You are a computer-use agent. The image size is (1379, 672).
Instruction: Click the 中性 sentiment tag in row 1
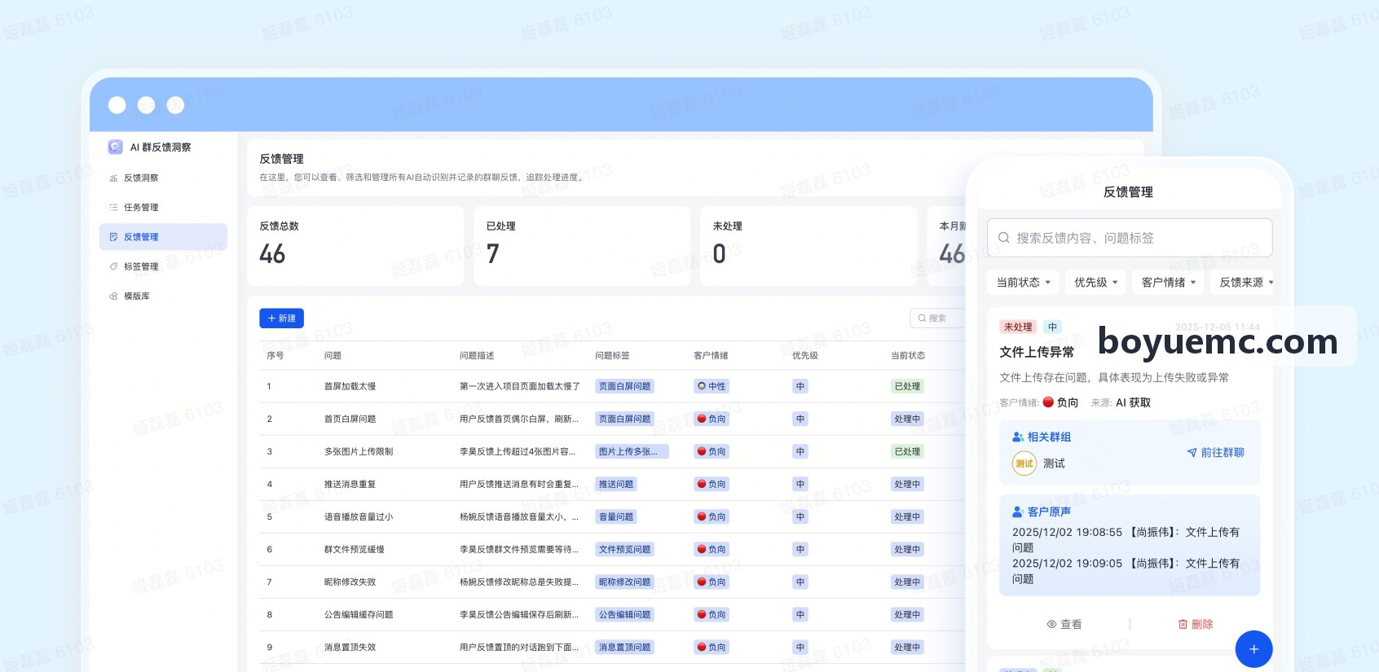coord(712,386)
